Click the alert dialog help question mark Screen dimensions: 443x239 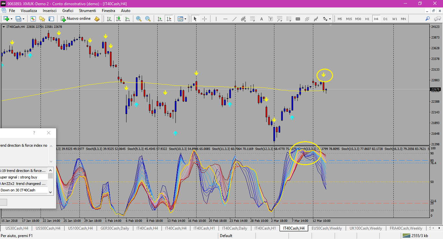(34, 133)
